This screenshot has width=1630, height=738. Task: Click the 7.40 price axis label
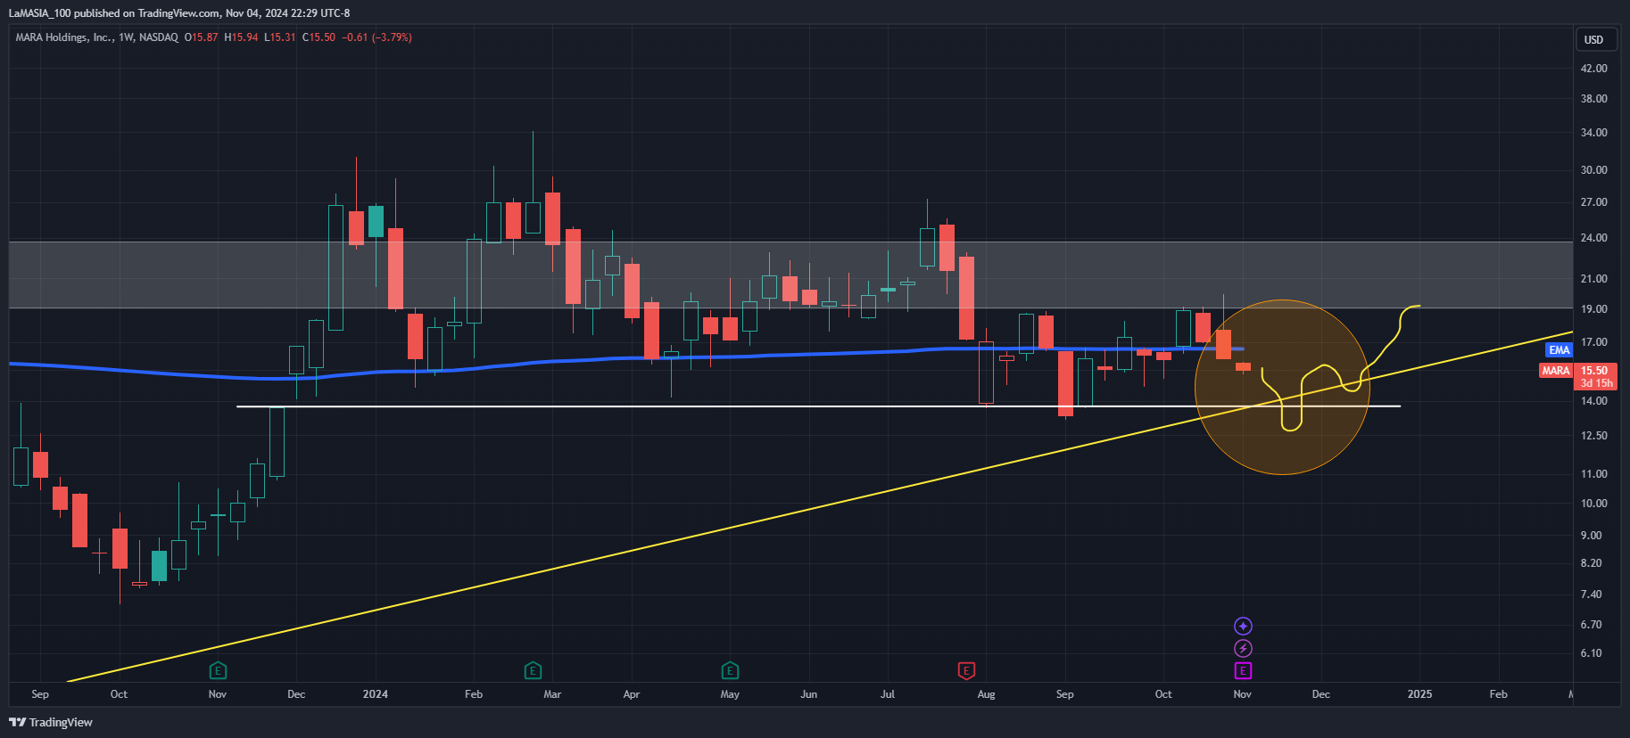click(1591, 594)
